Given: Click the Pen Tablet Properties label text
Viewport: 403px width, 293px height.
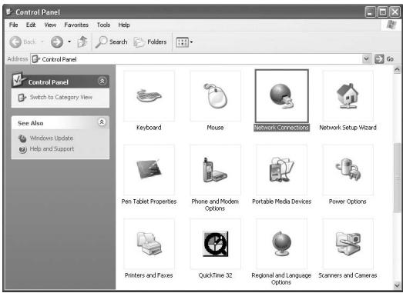Looking at the screenshot, I should pos(149,201).
